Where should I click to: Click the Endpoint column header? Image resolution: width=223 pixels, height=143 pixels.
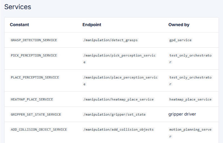coord(92,25)
